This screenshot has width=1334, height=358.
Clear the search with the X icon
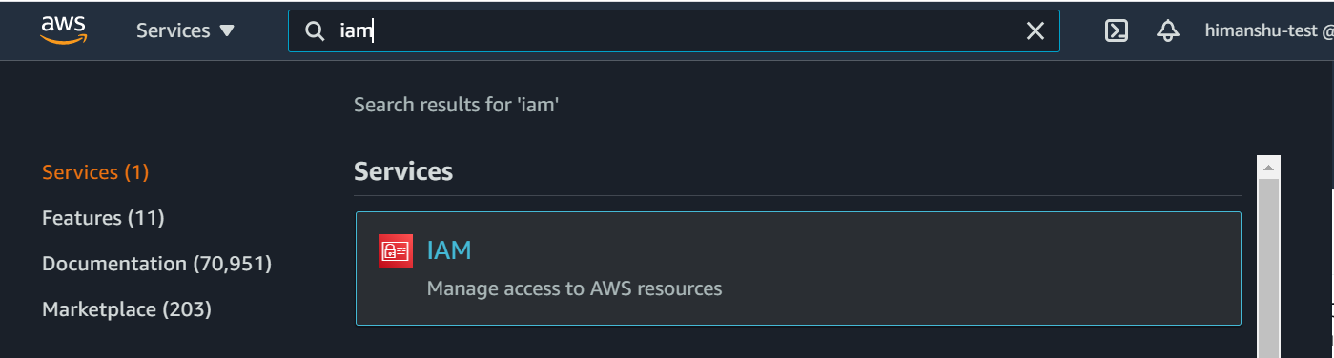[1035, 31]
